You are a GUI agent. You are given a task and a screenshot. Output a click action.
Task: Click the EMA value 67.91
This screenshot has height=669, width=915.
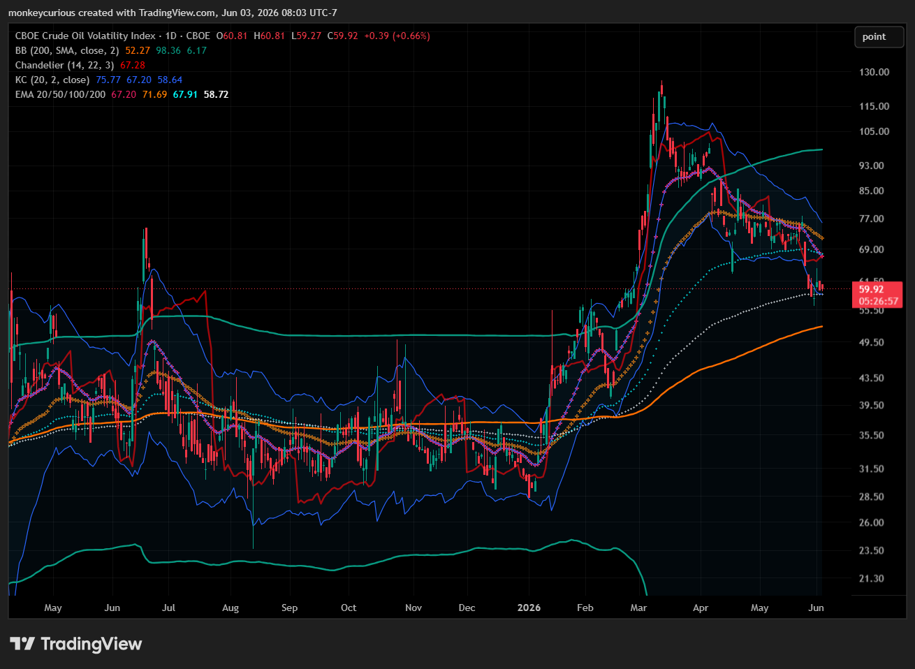(185, 94)
